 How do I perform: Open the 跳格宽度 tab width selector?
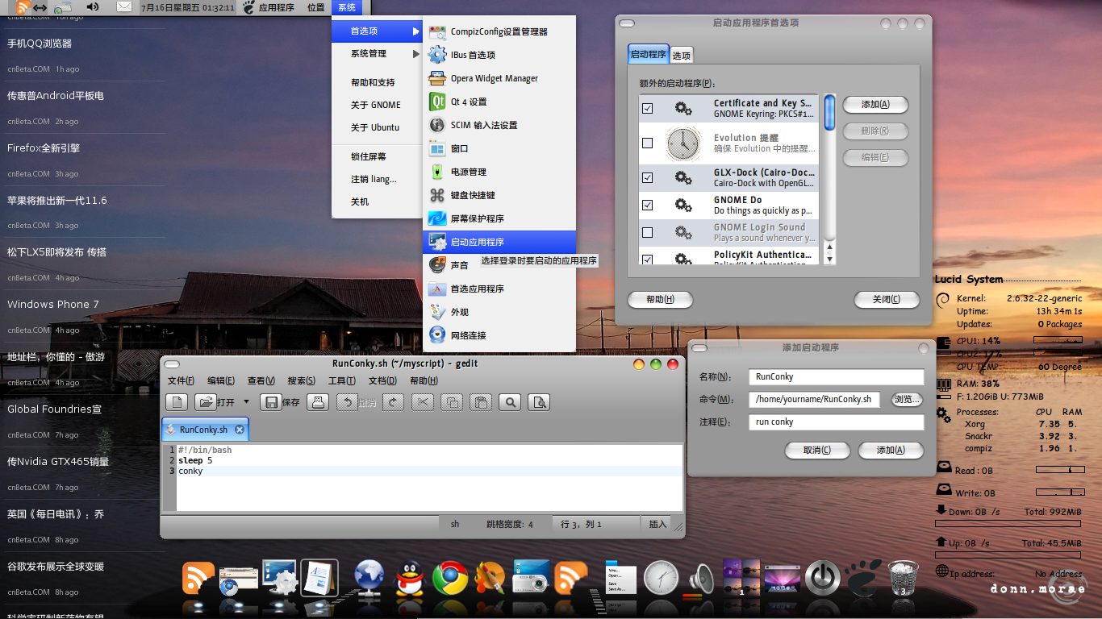click(x=509, y=524)
